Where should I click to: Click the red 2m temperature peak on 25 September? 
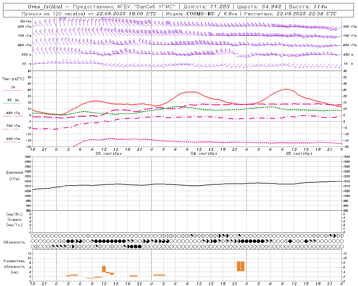(x=286, y=89)
